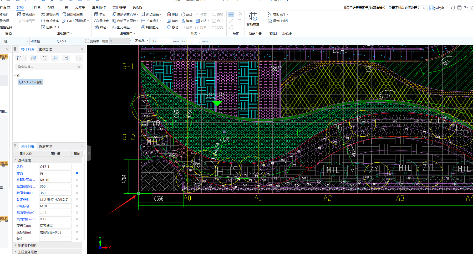This screenshot has width=473, height=254.
Task: Click the 删除 (delete) tool
Action: click(172, 14)
